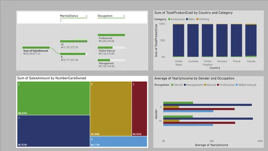Select the male Professional income bar
268x151 pixels.
coord(199,123)
